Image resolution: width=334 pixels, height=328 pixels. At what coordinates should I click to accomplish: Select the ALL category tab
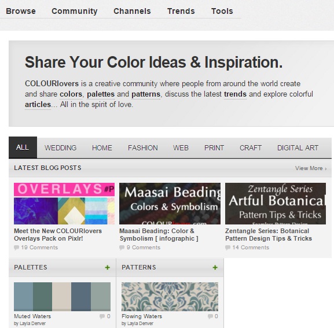point(23,148)
